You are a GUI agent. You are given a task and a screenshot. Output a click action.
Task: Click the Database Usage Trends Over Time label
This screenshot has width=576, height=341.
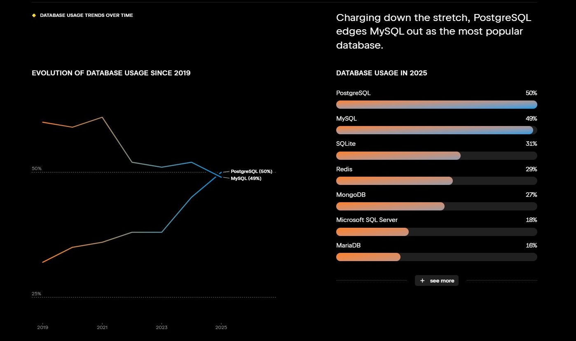(87, 15)
